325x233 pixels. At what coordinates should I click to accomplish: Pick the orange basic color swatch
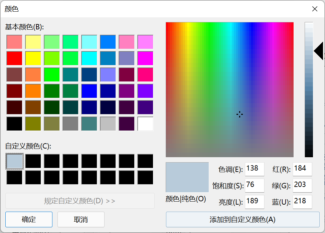pyautogui.click(x=33, y=91)
